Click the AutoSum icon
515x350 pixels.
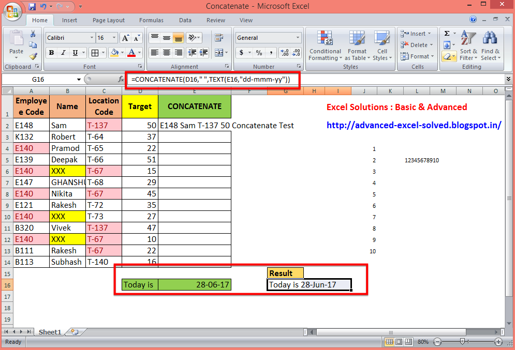[448, 33]
